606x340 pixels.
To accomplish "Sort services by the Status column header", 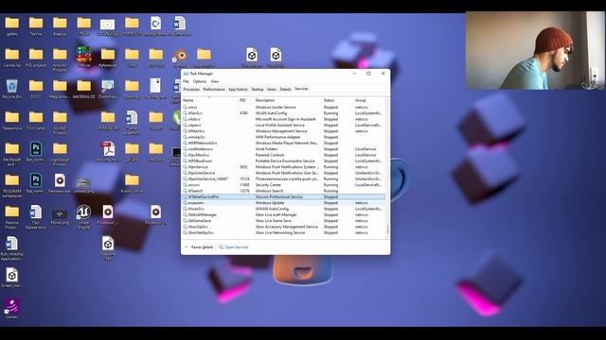I will coord(338,100).
